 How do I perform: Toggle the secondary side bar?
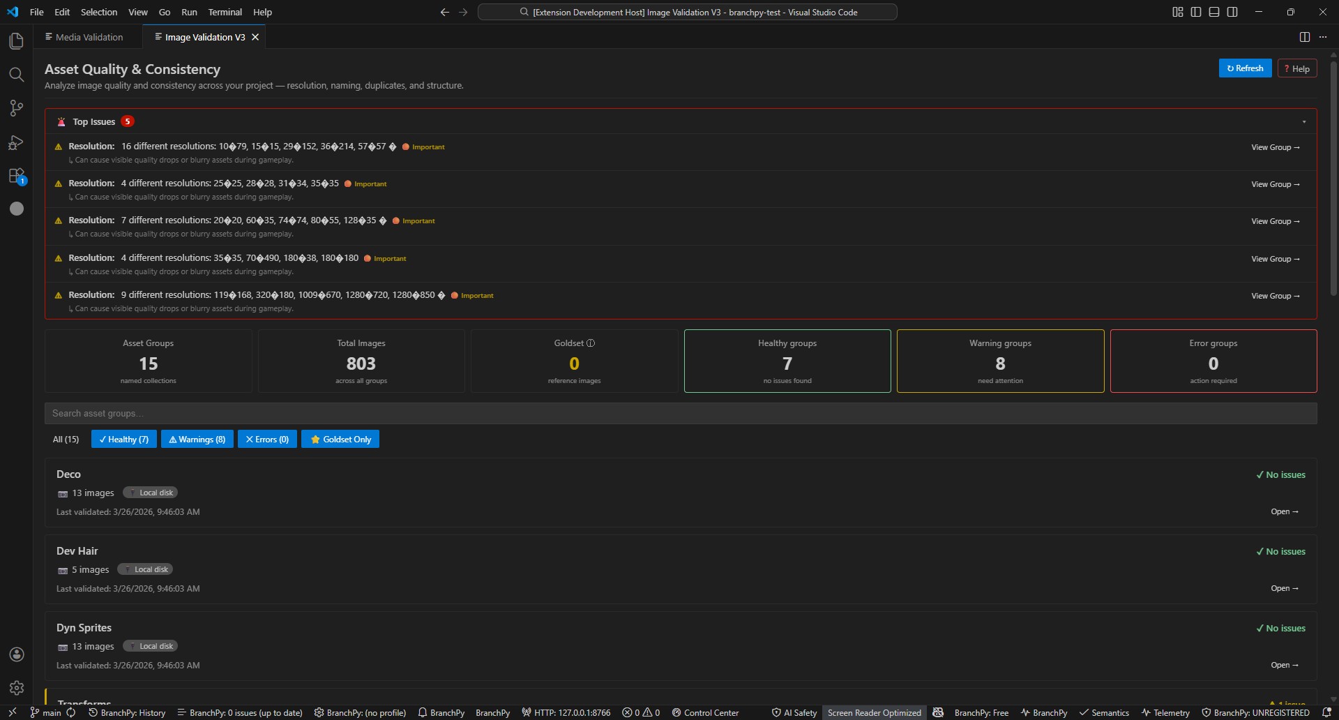[x=1232, y=12]
